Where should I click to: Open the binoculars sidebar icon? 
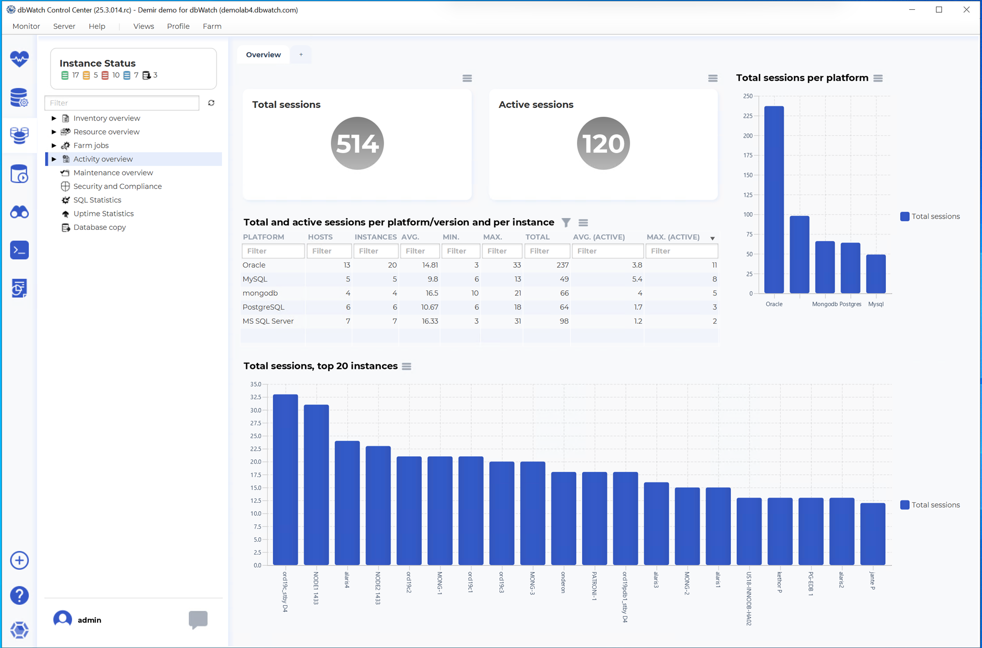[19, 213]
